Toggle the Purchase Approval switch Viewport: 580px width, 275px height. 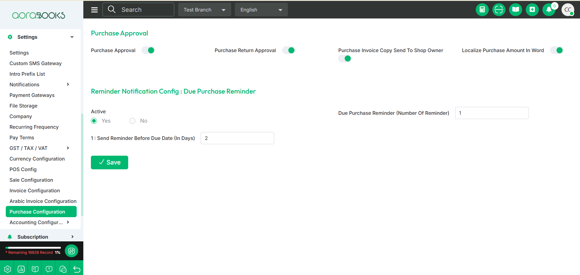pyautogui.click(x=148, y=50)
